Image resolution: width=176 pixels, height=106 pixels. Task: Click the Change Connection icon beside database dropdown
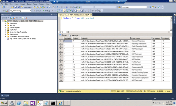pyautogui.click(x=7, y=11)
